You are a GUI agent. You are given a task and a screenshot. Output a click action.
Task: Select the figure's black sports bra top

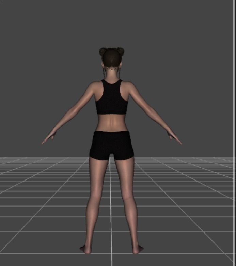[111, 97]
